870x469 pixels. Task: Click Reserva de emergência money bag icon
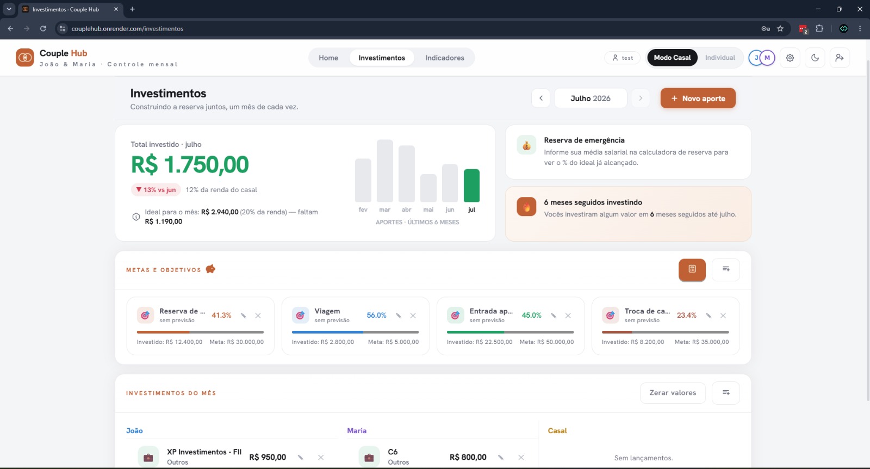[526, 145]
